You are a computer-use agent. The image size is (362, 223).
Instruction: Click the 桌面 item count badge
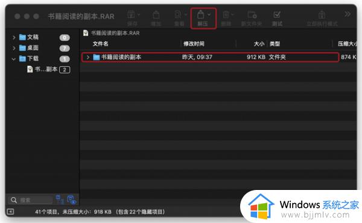tap(65, 48)
